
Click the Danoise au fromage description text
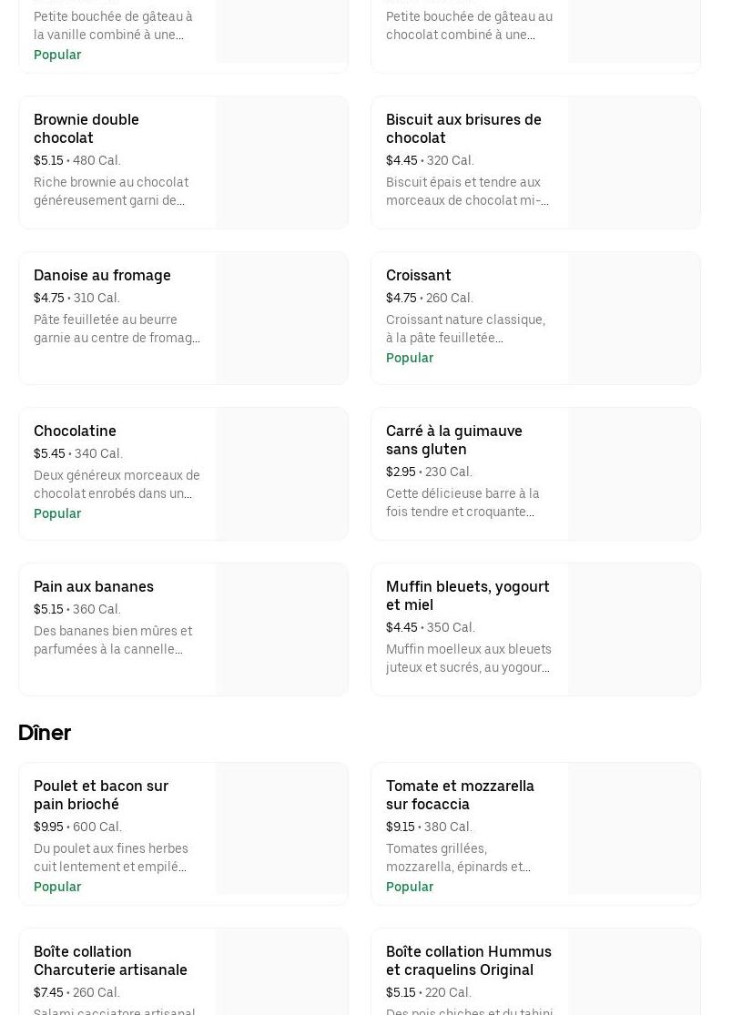click(117, 329)
